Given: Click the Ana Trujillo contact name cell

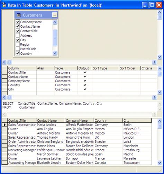Looking at the screenshot, I should pos(51,129).
